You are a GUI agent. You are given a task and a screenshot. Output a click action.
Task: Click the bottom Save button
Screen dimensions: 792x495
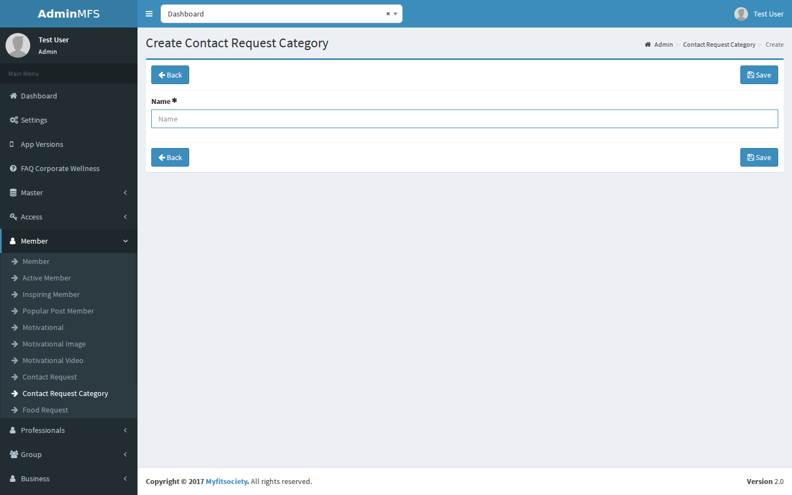point(759,157)
